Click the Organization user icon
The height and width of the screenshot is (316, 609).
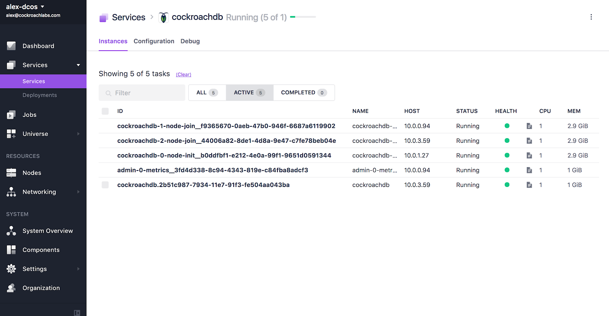tap(11, 288)
